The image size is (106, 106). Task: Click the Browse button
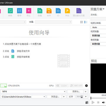point(54,97)
